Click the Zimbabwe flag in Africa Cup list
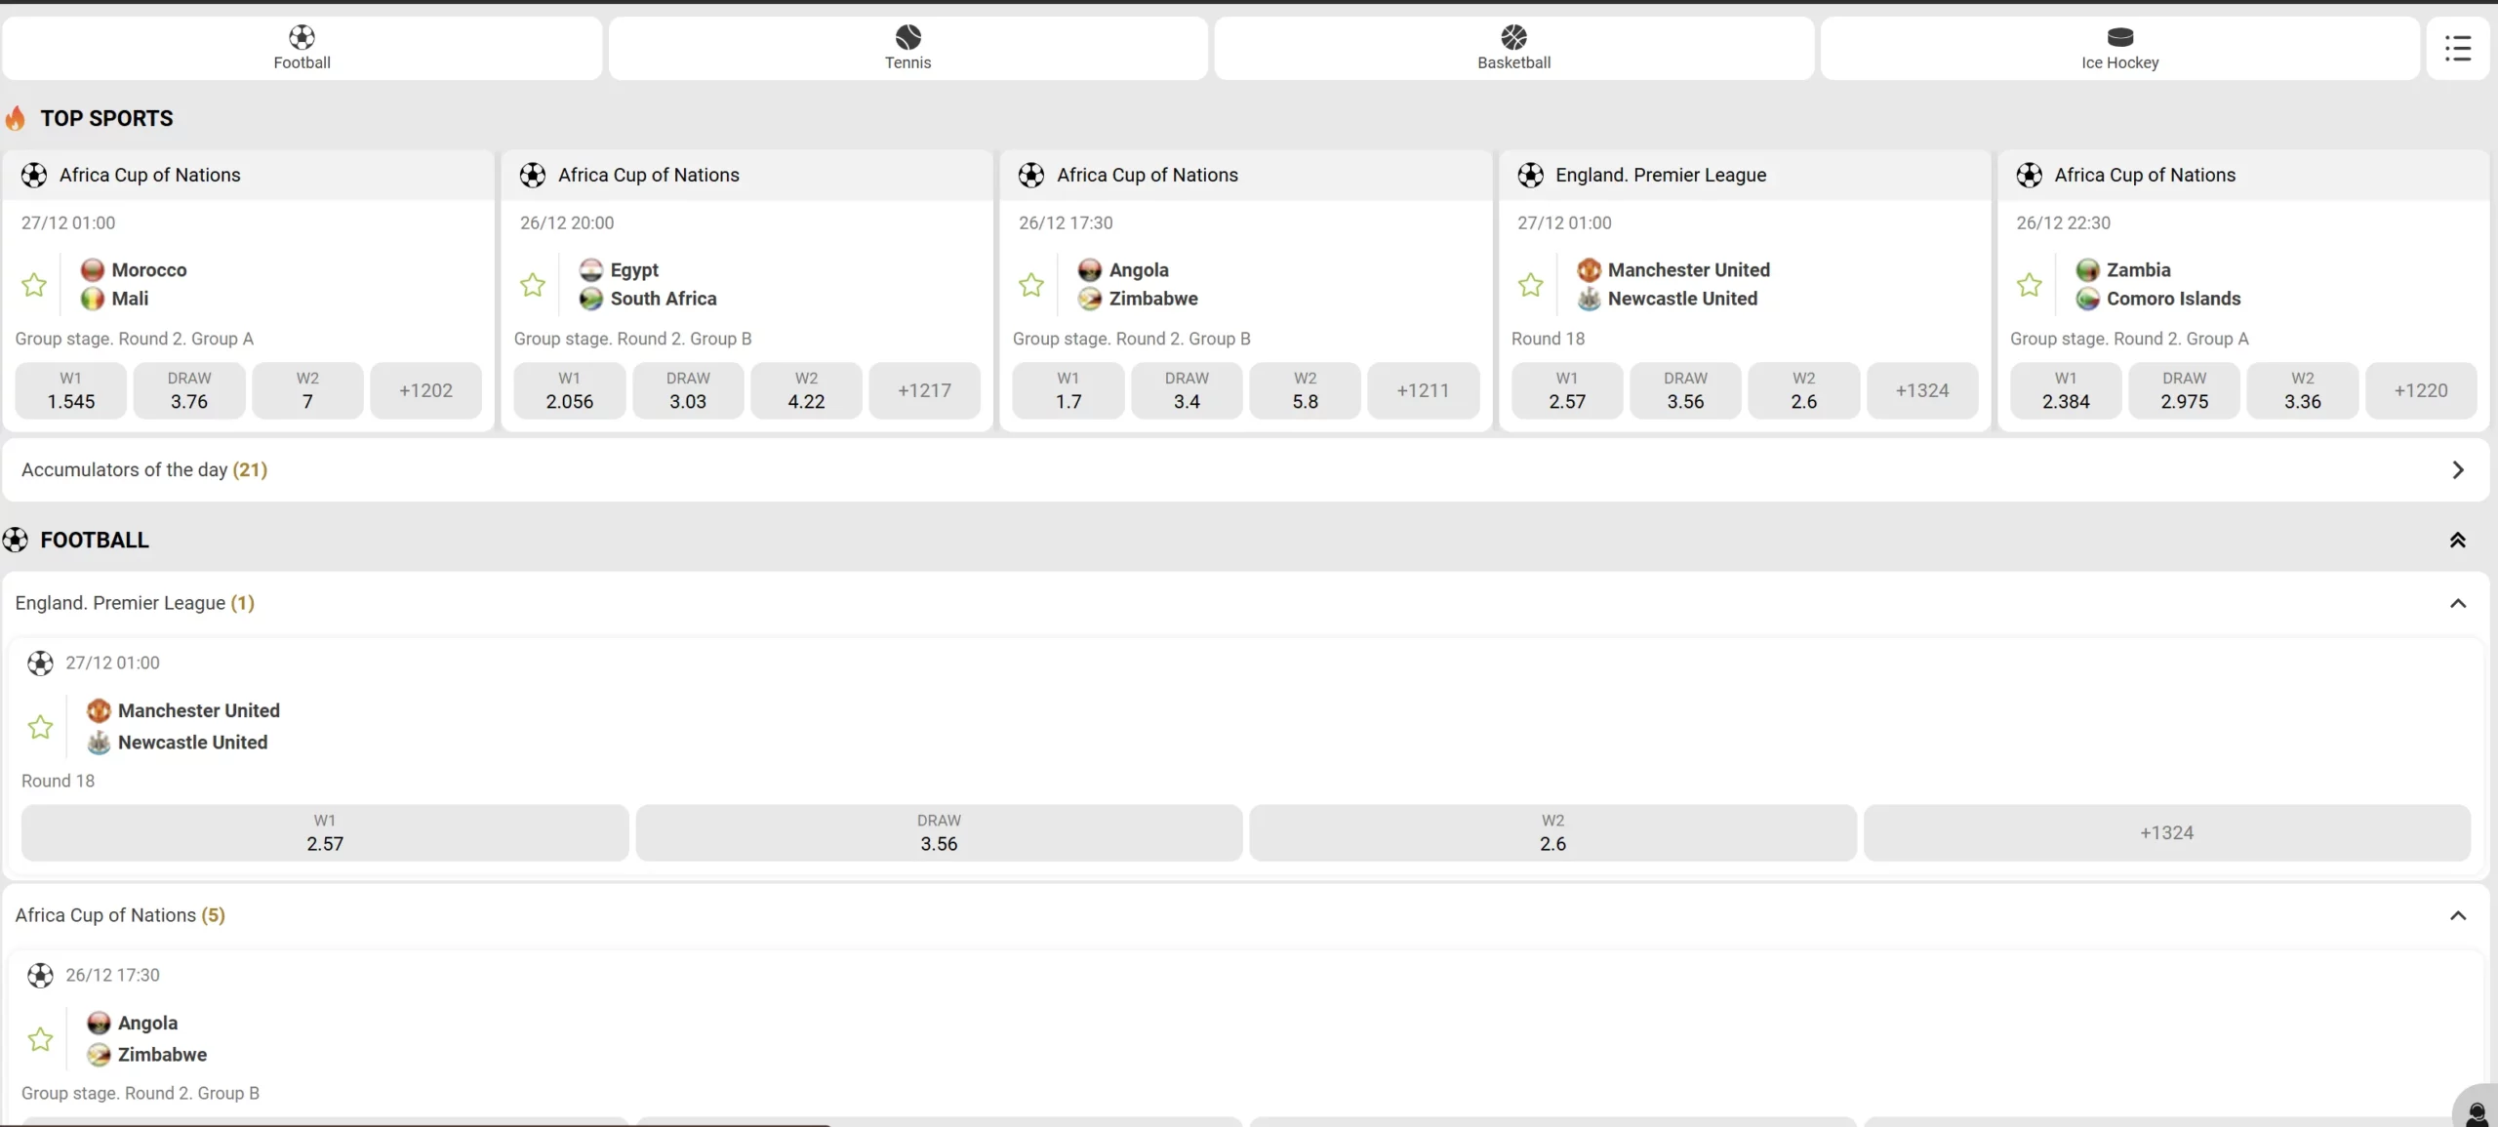This screenshot has width=2498, height=1127. point(99,1055)
